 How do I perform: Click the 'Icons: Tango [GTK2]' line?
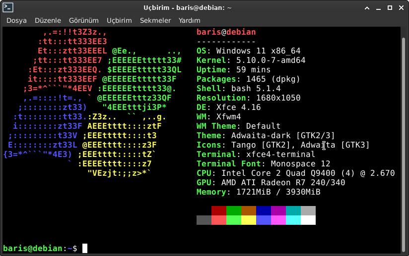[x=283, y=145]
